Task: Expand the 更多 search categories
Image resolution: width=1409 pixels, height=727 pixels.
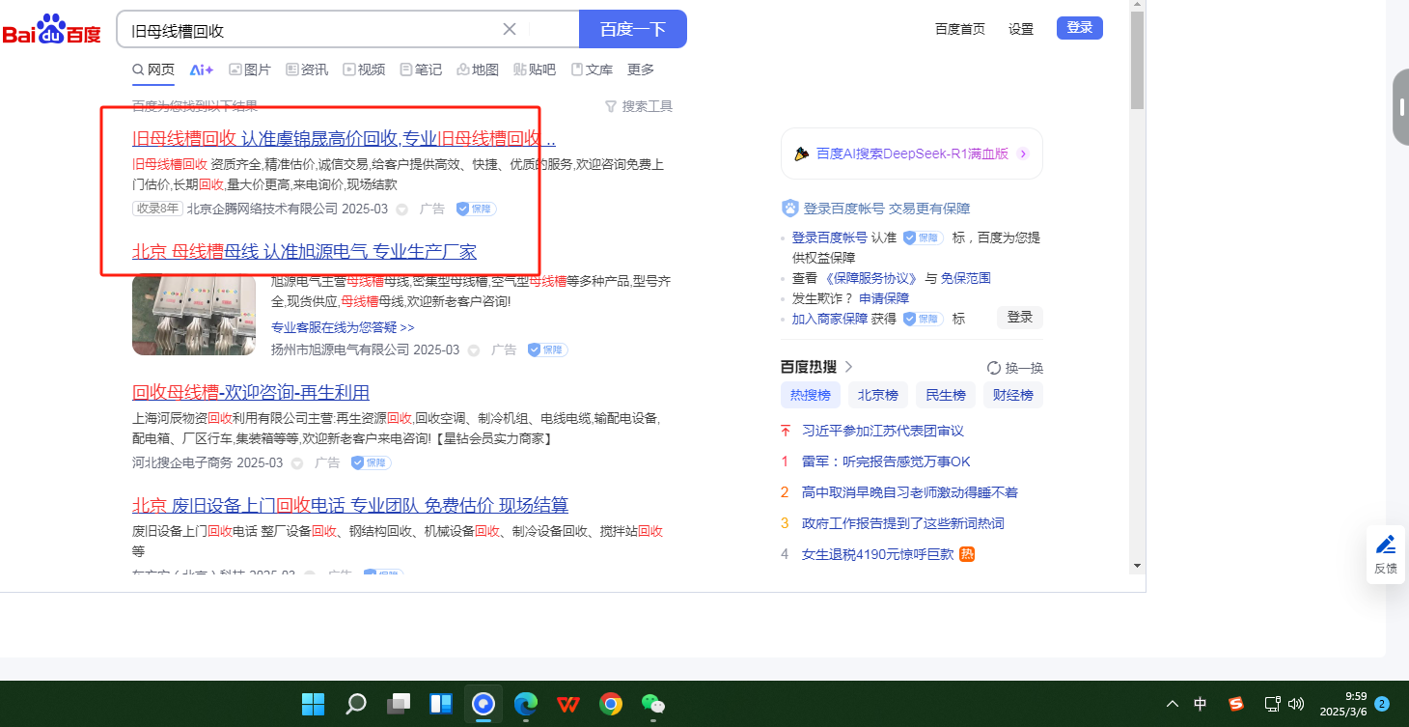Action: (640, 70)
